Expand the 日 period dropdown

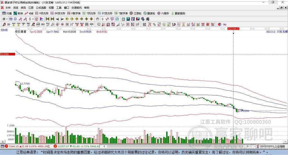pyautogui.click(x=7, y=19)
